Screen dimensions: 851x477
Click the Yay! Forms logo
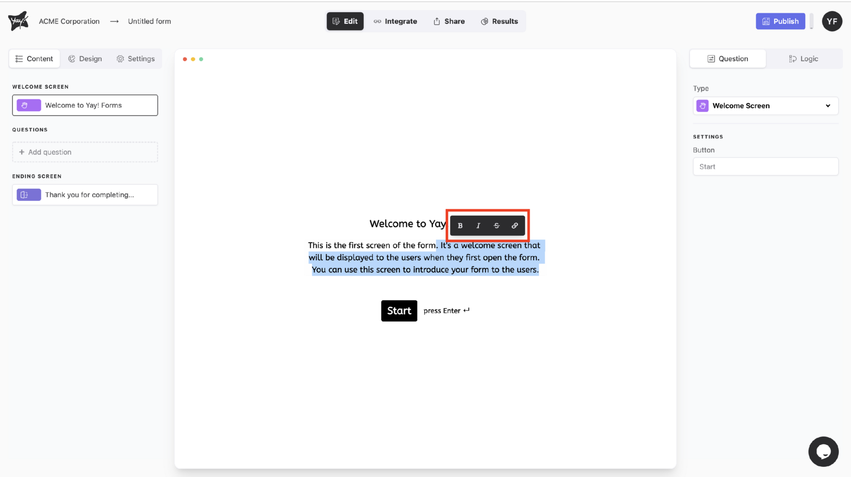(x=18, y=21)
